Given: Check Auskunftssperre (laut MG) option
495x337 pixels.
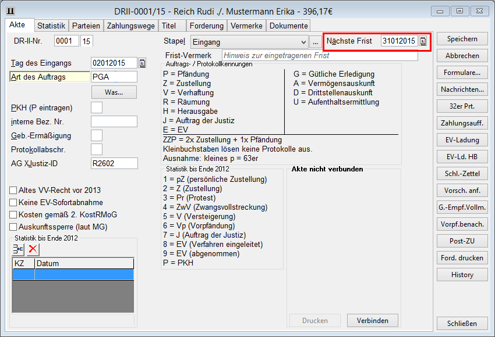Looking at the screenshot, I should coord(13,227).
